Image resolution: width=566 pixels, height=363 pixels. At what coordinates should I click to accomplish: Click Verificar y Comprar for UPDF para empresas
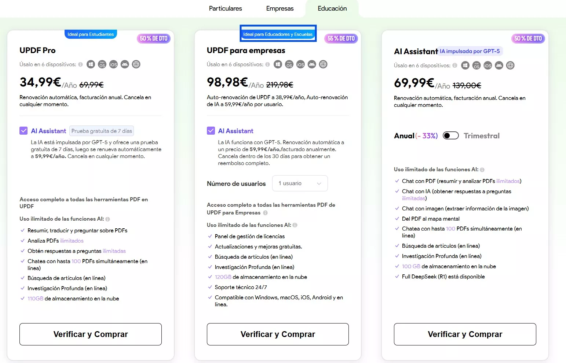(x=278, y=334)
